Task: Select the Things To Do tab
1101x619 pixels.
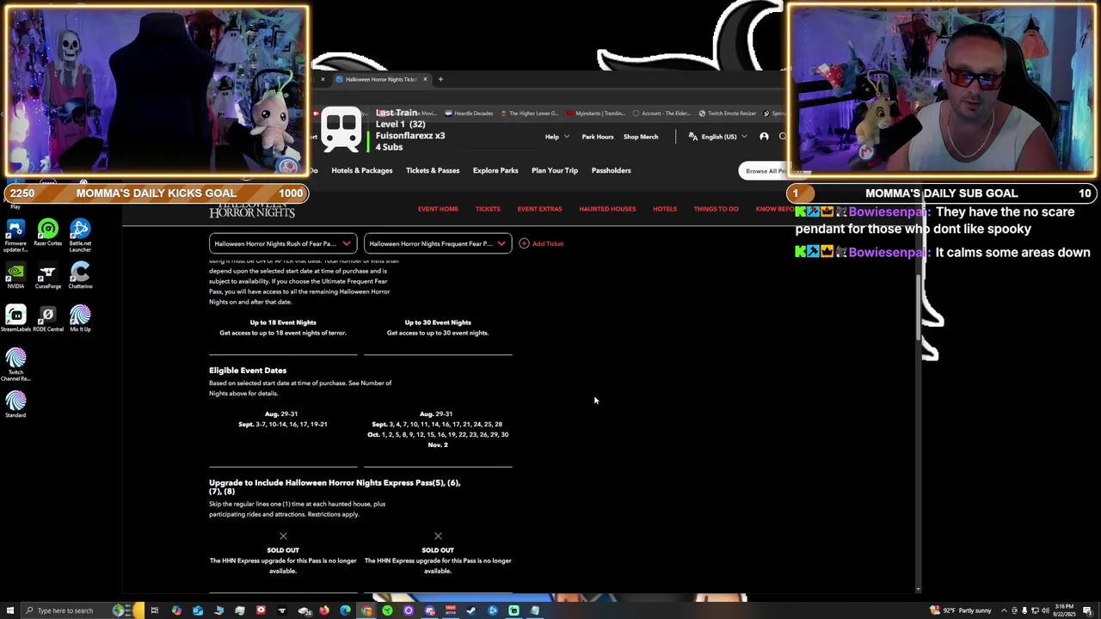Action: [x=716, y=209]
